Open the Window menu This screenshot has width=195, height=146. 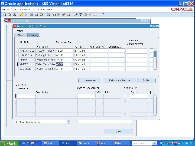click(41, 9)
